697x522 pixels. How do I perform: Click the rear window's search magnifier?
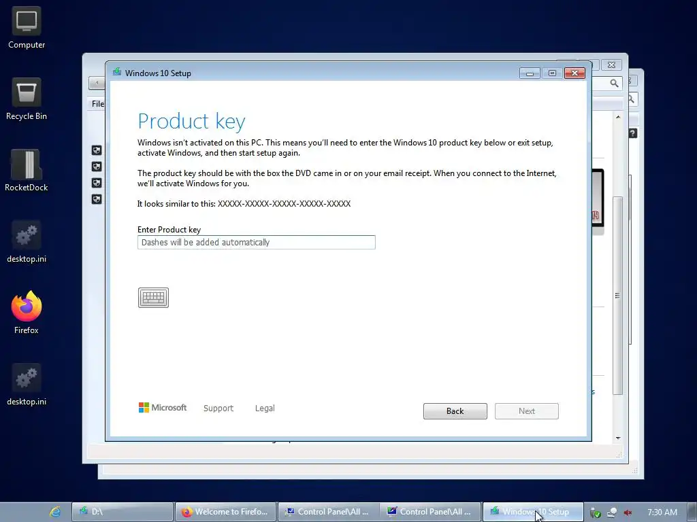tap(631, 99)
